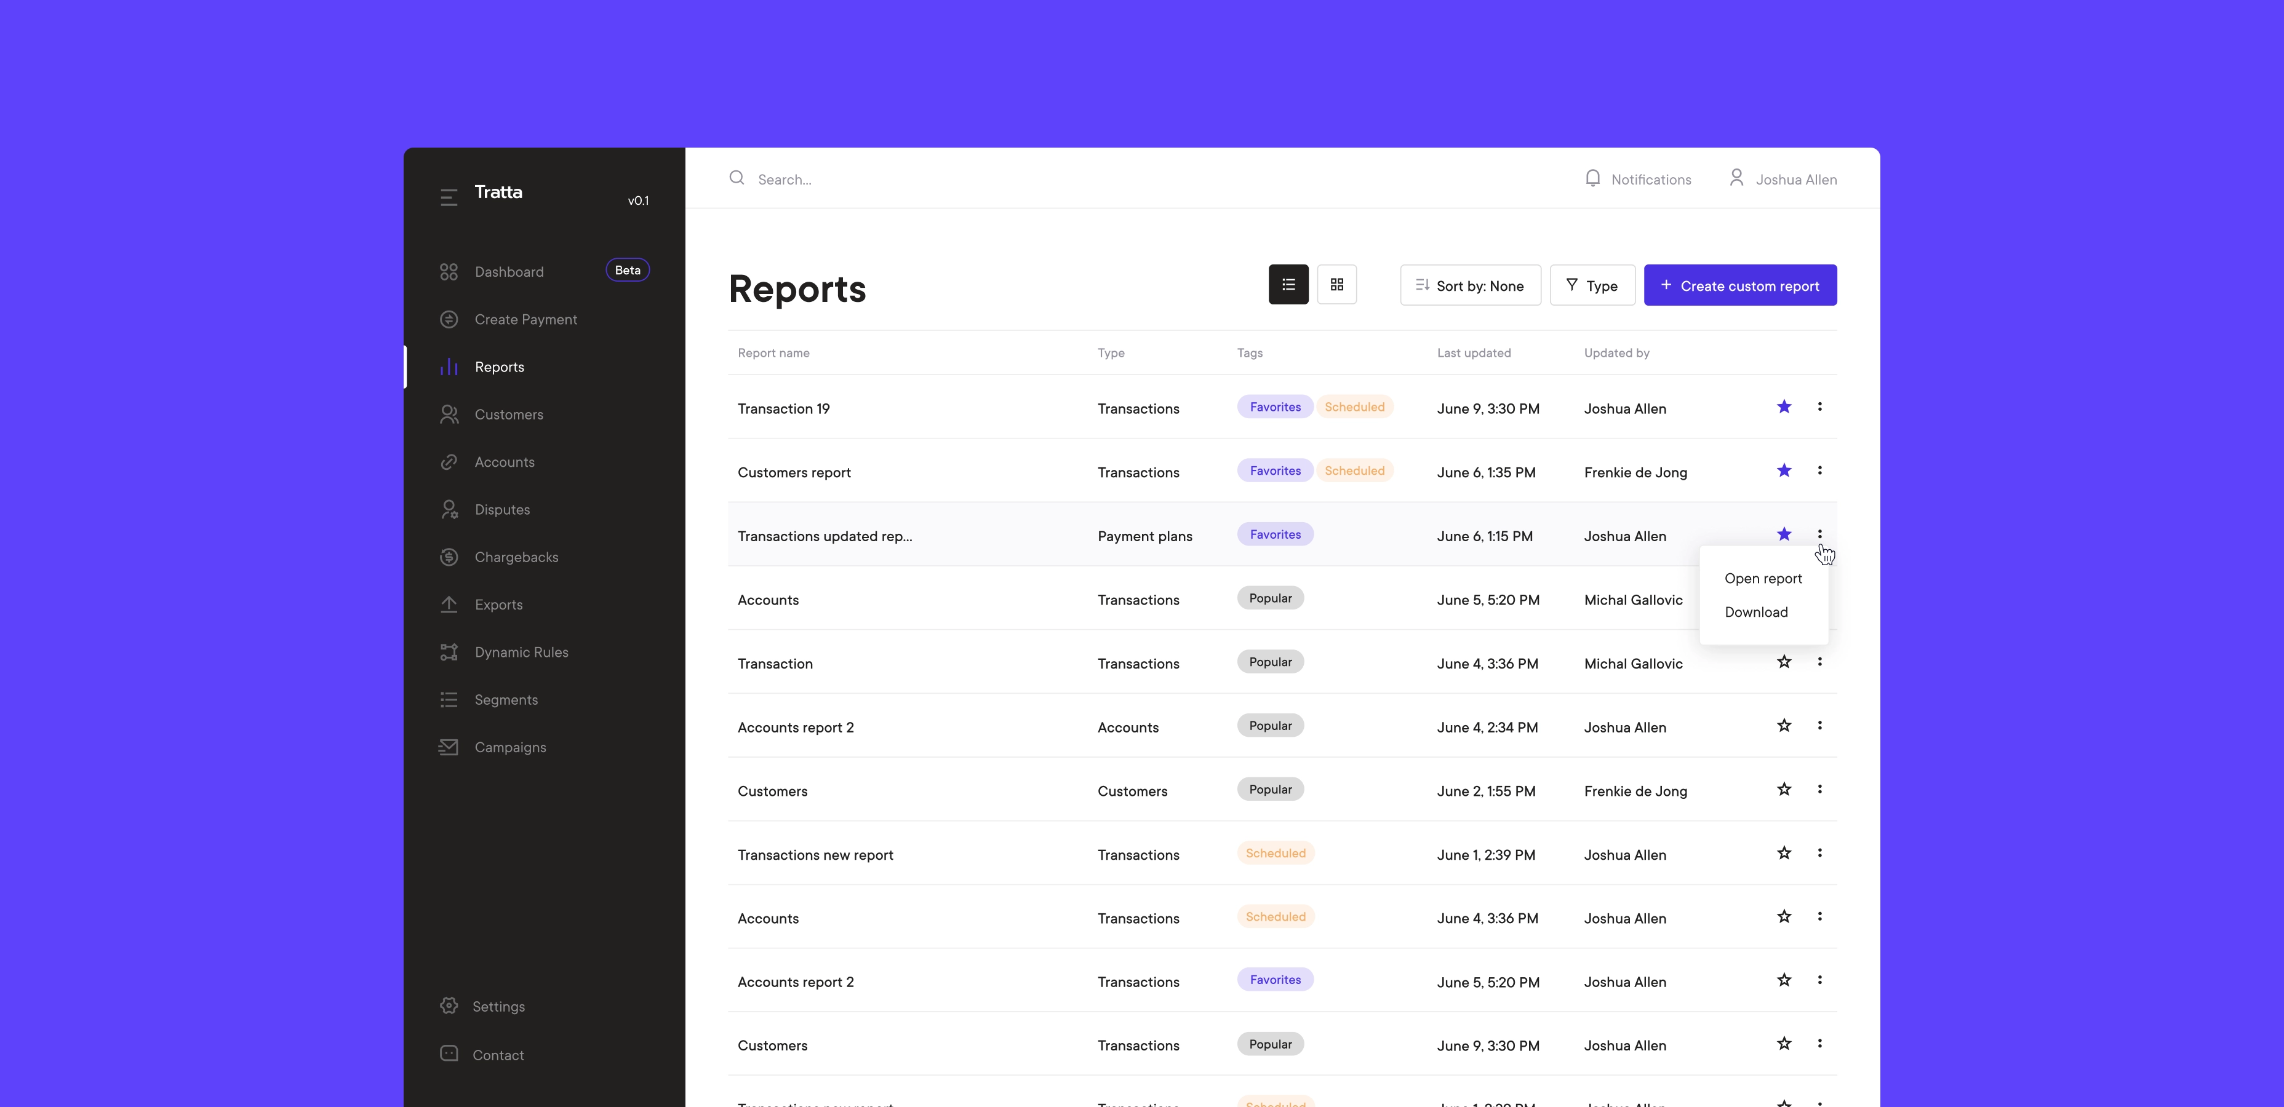Remove the star from Customers report
The height and width of the screenshot is (1107, 2284).
point(1784,470)
